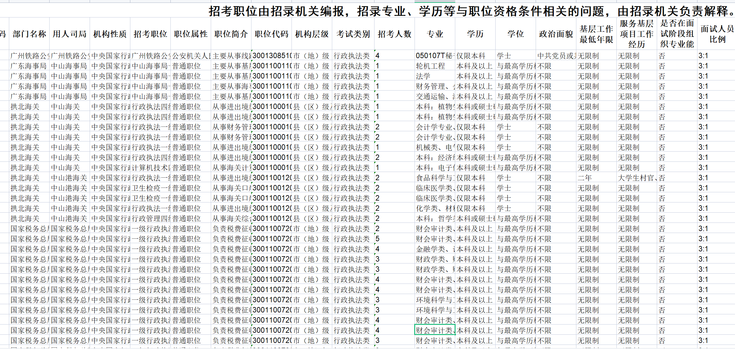Image resolution: width=735 pixels, height=349 pixels.
Task: Select the 计算机技术 position cell
Action: [150, 168]
